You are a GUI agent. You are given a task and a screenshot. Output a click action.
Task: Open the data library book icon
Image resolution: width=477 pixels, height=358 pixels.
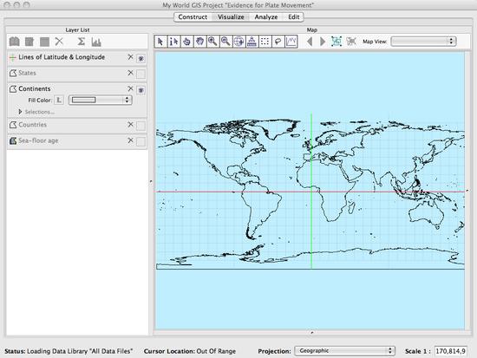click(x=14, y=42)
